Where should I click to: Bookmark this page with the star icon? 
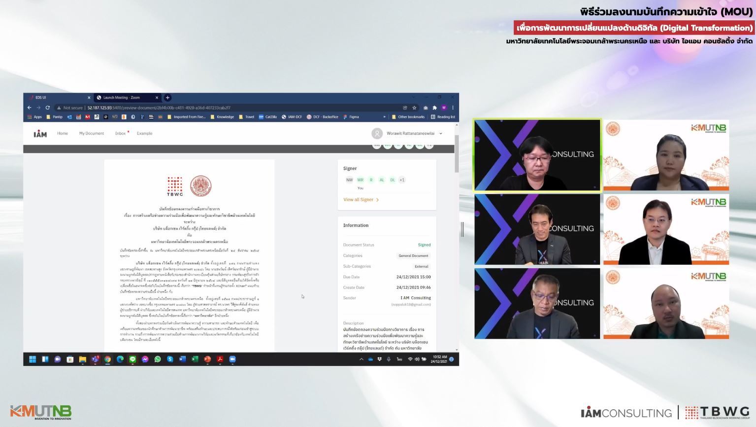(414, 107)
